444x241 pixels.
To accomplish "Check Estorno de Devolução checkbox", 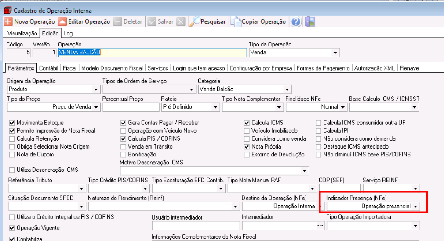I will click(247, 154).
